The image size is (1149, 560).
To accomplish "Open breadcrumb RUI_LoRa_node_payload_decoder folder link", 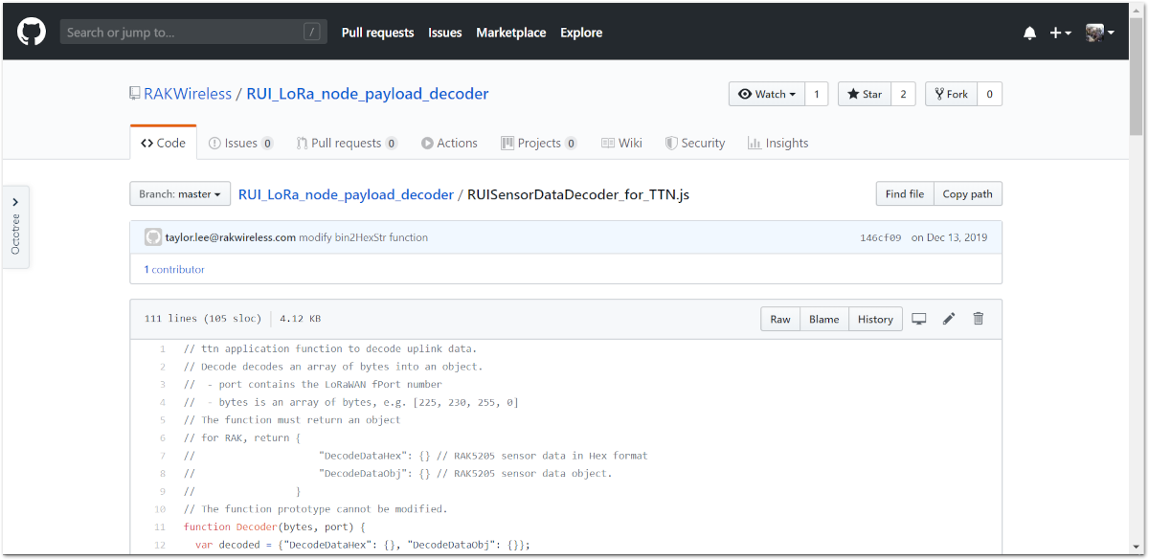I will point(346,194).
